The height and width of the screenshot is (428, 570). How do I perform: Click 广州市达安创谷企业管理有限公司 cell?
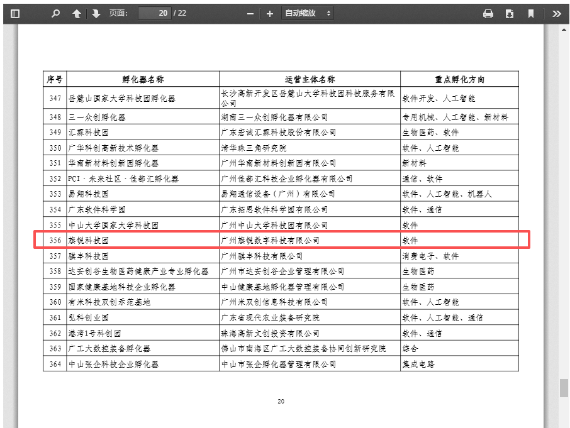310,271
